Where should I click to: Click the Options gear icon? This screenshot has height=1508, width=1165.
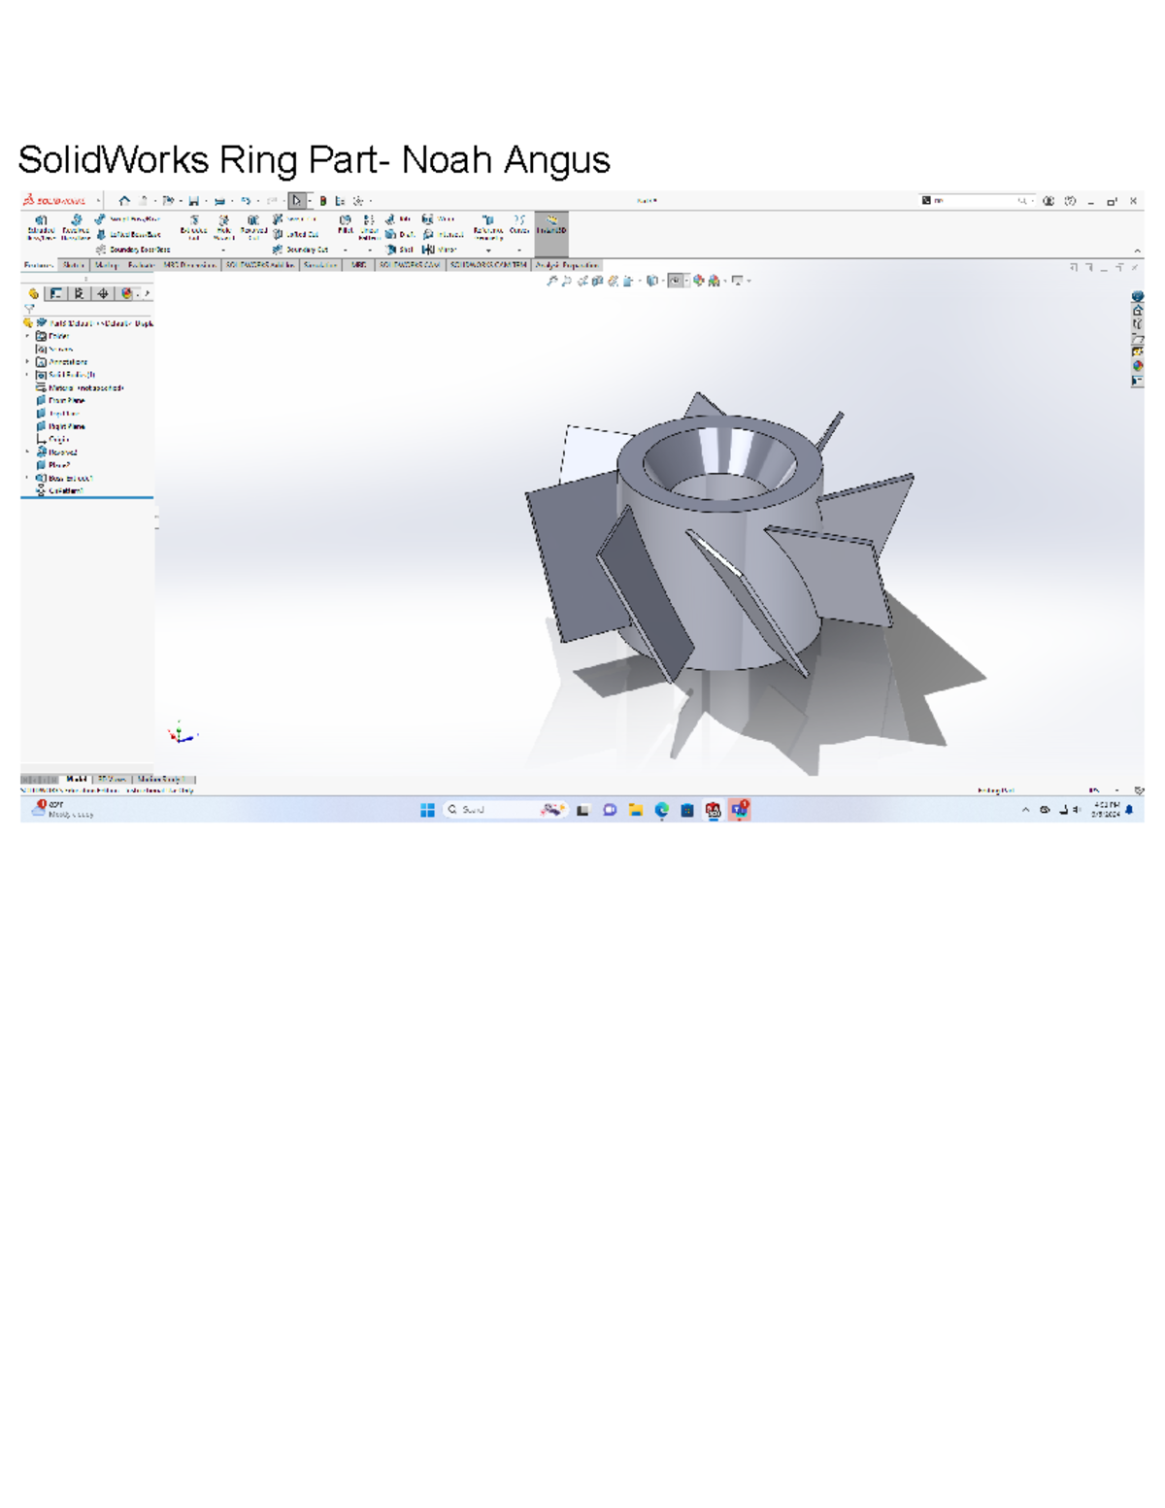coord(358,201)
